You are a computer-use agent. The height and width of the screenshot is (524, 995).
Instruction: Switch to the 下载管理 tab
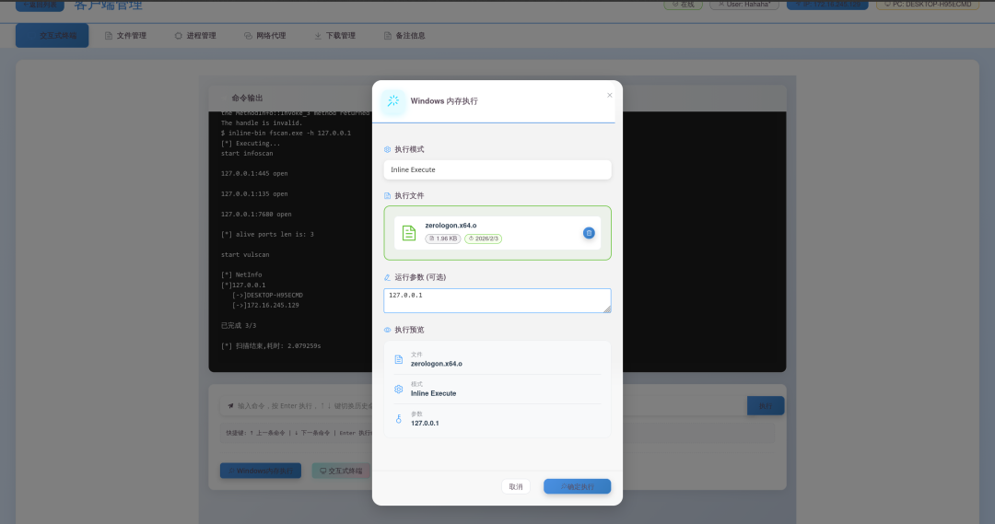[x=334, y=36]
